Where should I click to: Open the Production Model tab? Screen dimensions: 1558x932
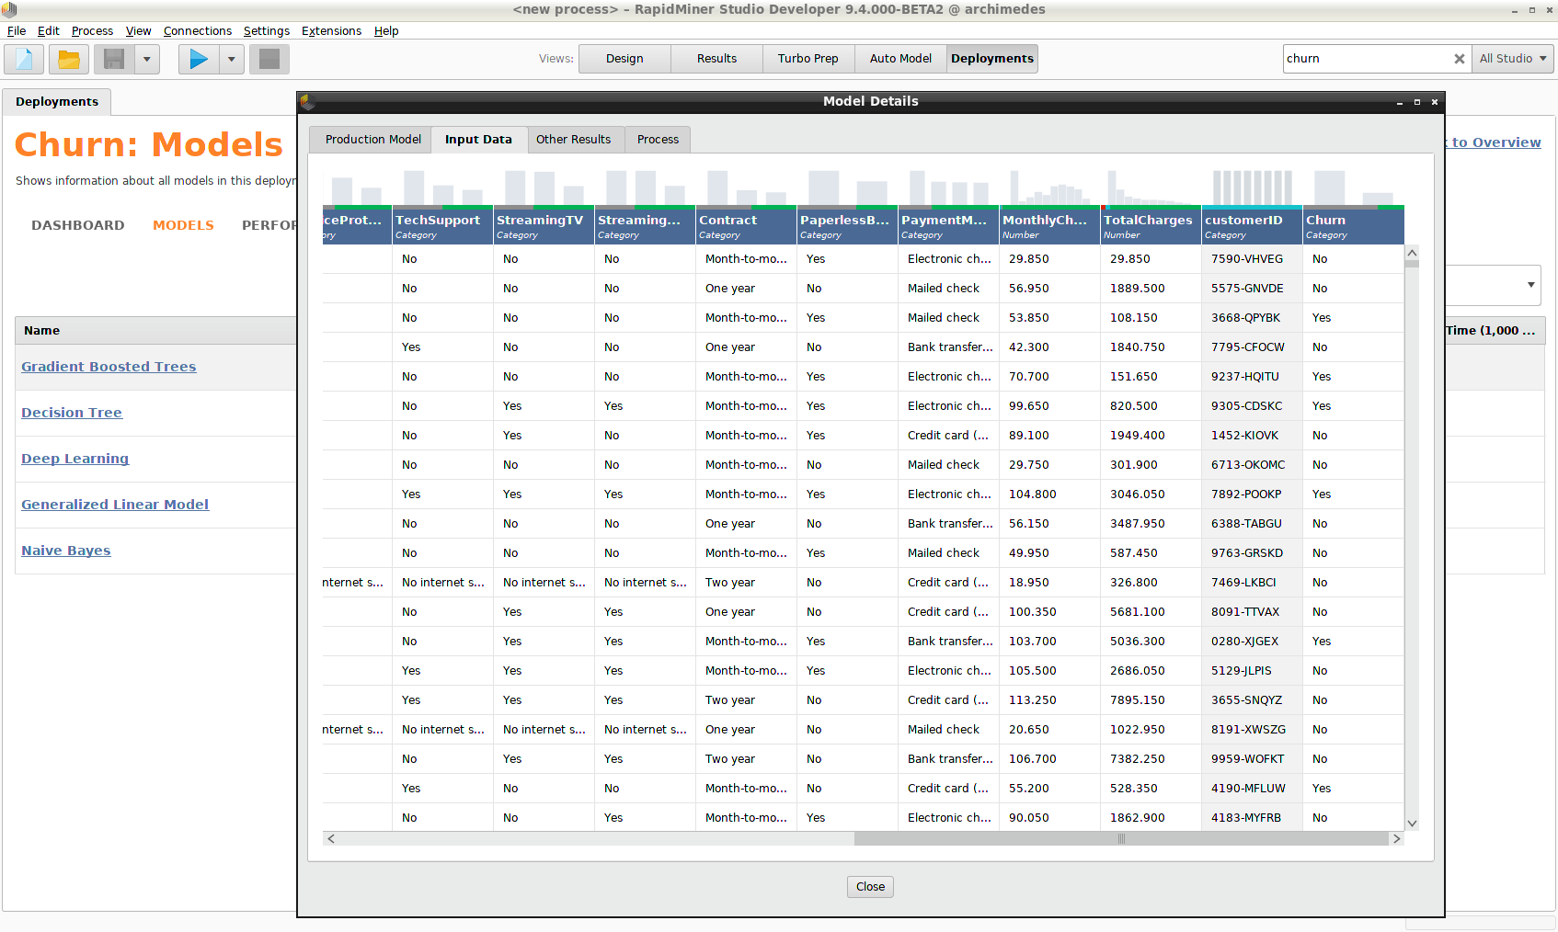coord(372,140)
